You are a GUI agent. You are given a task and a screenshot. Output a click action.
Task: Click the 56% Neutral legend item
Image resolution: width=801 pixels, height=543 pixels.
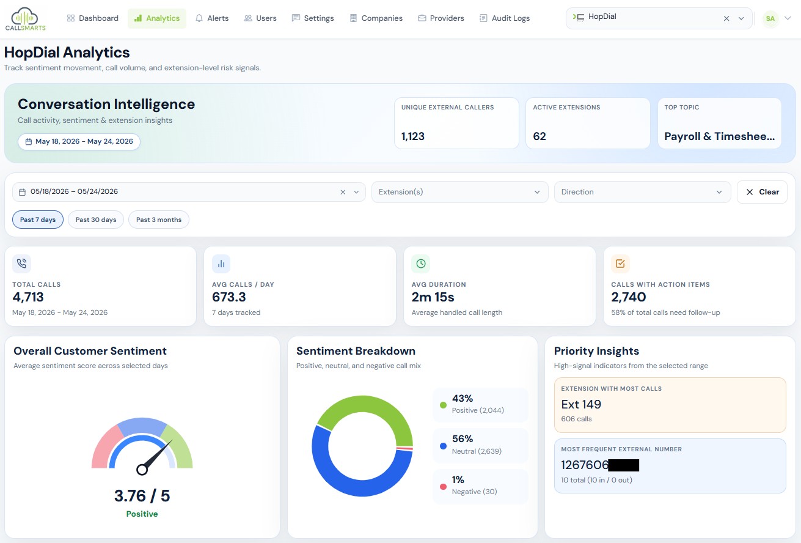480,445
